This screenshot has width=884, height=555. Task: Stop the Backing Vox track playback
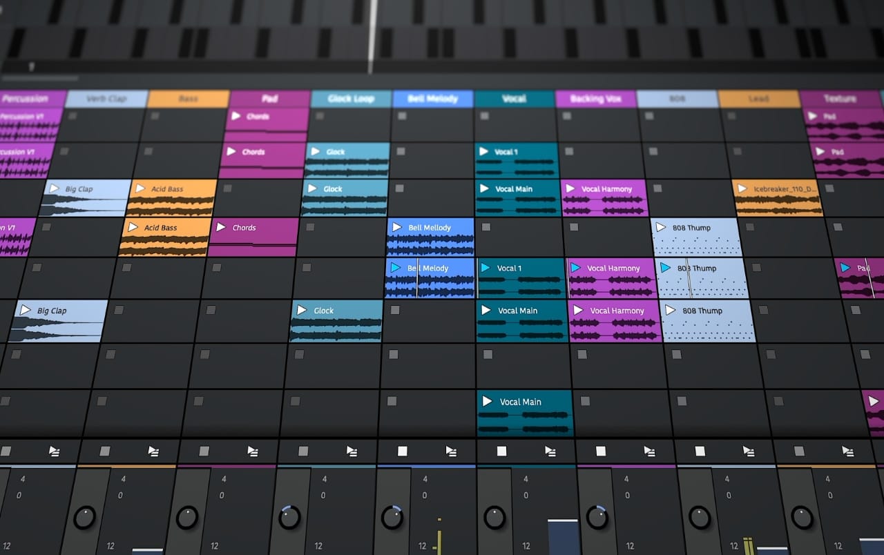coord(601,451)
